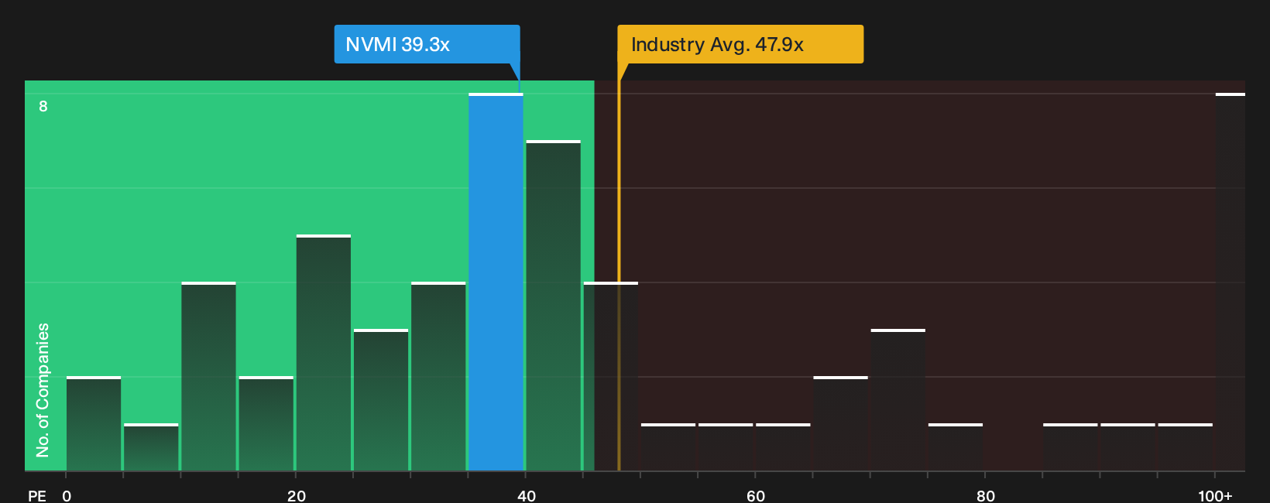
Task: Click the 'No. of Companies' axis label
Action: (x=43, y=389)
